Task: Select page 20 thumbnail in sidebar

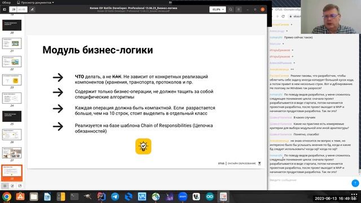Action: pos(12,25)
